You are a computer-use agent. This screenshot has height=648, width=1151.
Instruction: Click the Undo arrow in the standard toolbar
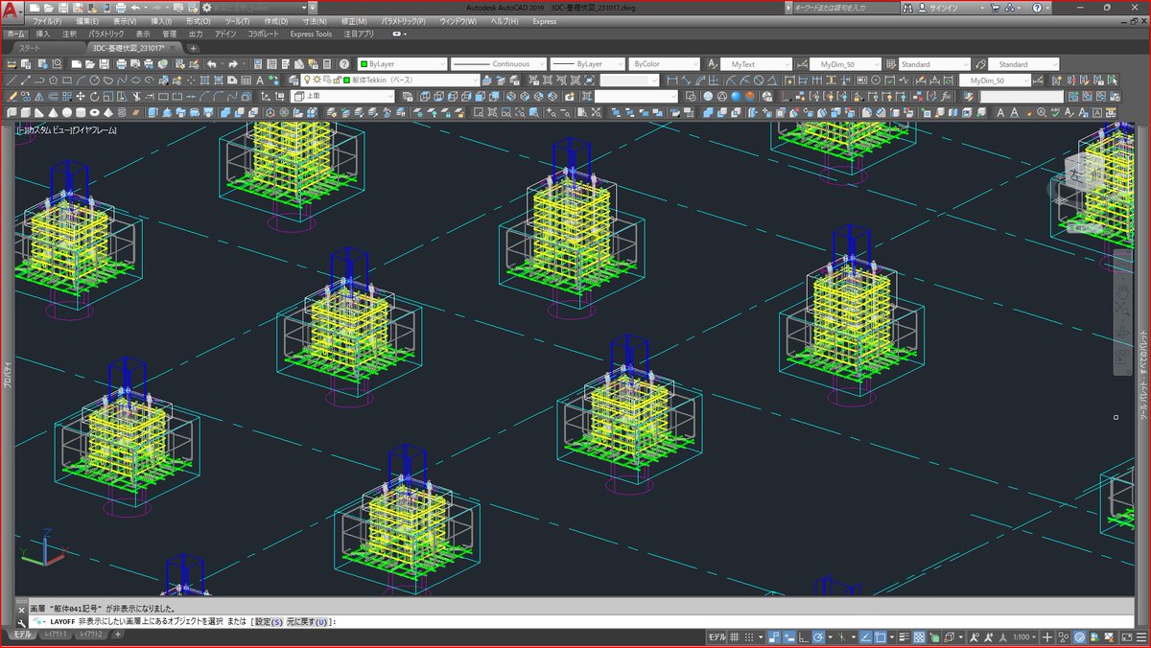212,64
